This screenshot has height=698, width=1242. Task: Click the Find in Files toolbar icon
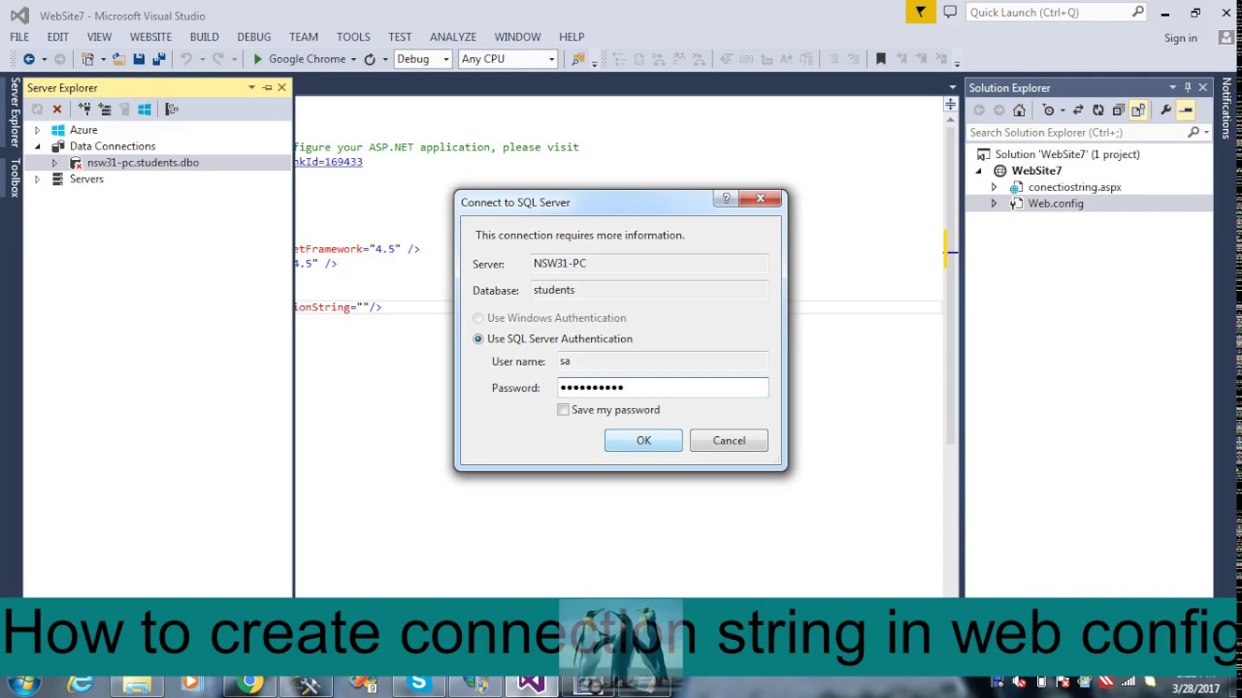[578, 59]
